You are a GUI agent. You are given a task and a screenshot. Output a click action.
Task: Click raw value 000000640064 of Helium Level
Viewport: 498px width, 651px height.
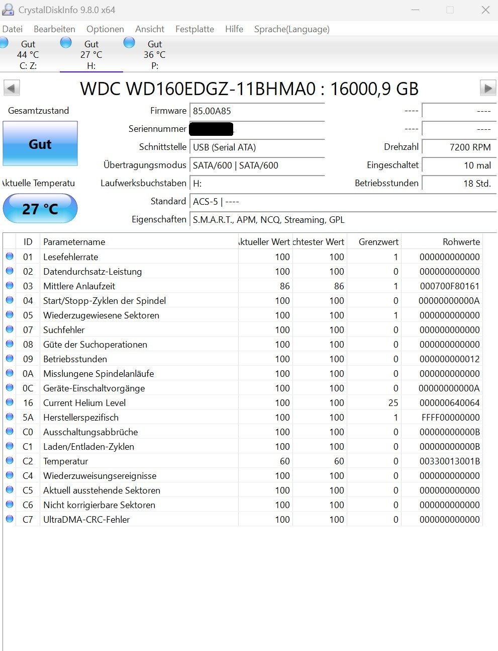point(450,402)
